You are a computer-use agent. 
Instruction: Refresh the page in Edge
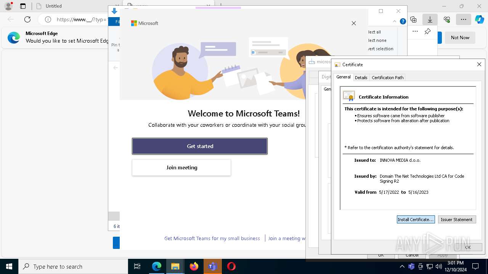pyautogui.click(x=27, y=19)
